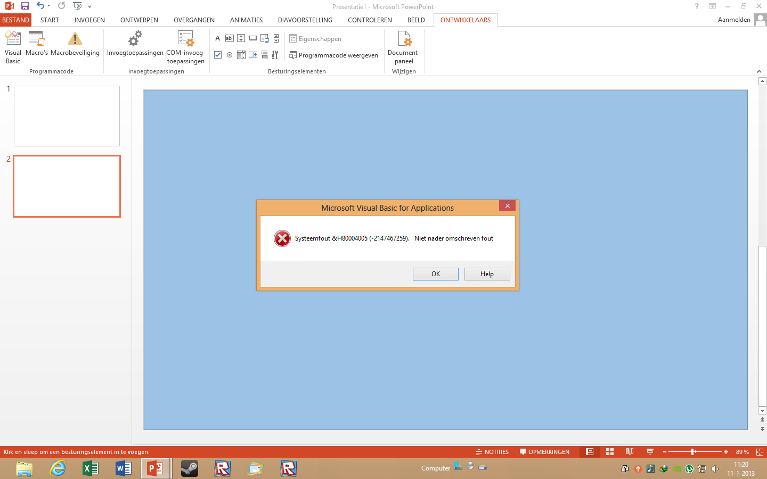Close the Visual Basic error dialog

point(507,205)
